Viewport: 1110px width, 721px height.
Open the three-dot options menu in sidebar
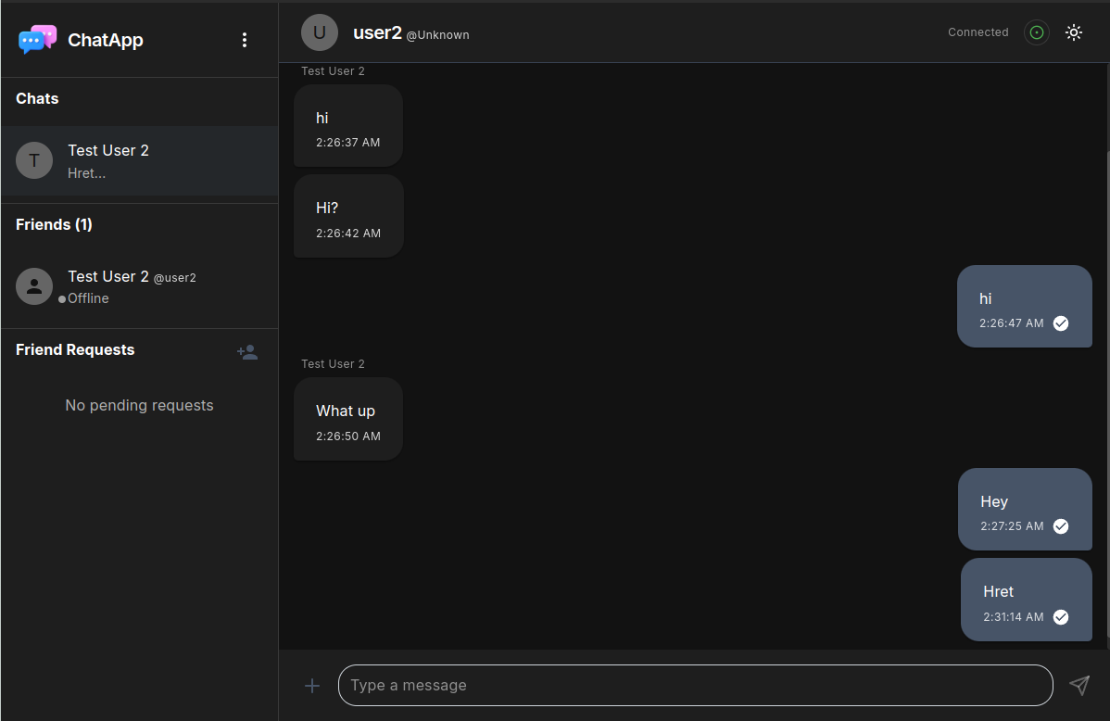tap(244, 39)
